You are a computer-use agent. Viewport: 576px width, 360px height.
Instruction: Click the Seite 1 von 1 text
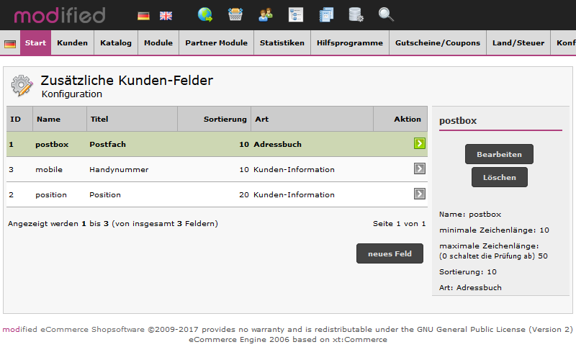(400, 224)
